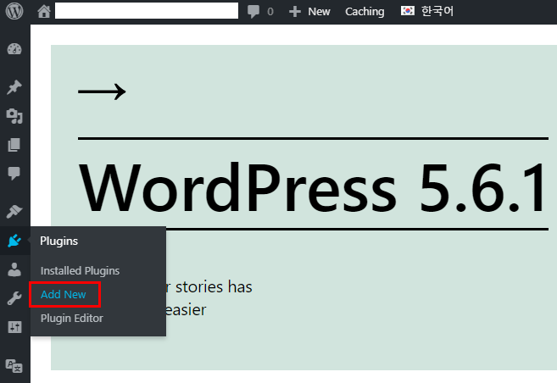Viewport: 557px width, 383px height.
Task: Click the WordPress 5.6.1 heading
Action: coord(313,187)
